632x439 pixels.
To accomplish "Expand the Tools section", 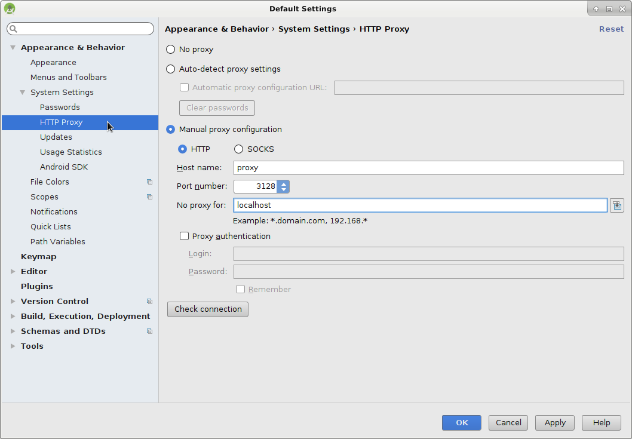I will [13, 346].
